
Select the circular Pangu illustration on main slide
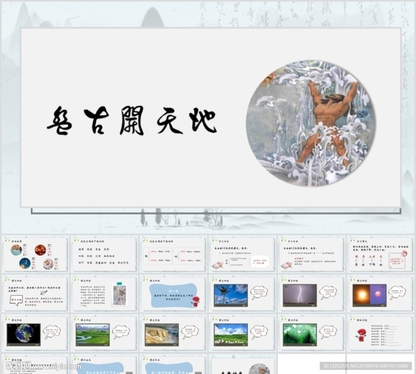point(311,123)
